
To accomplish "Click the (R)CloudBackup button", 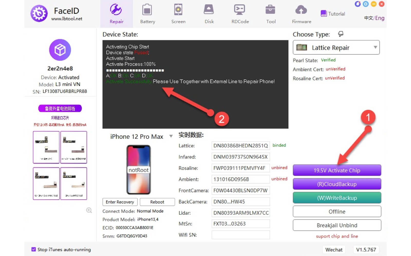I will 337,184.
